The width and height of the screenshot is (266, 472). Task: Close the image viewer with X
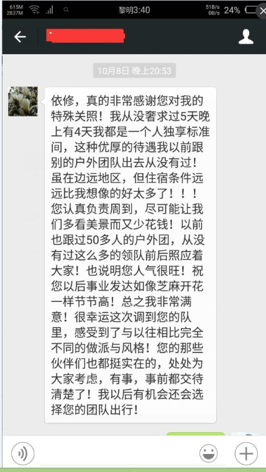click(x=262, y=11)
